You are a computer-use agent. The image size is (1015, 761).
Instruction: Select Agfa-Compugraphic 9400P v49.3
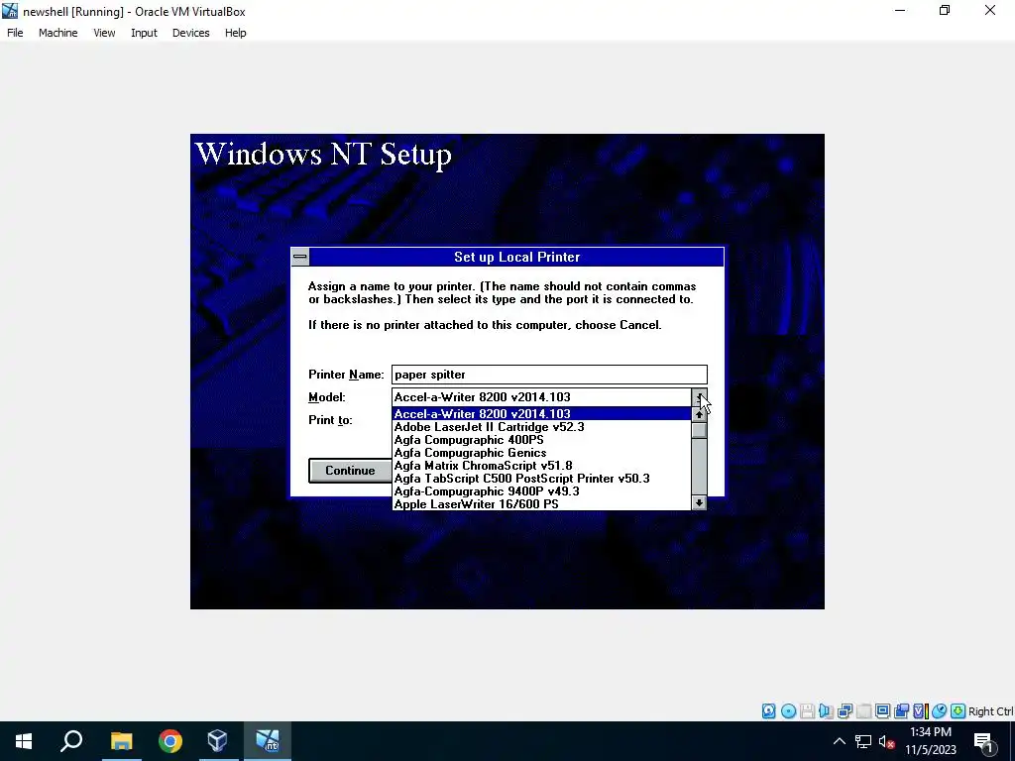(x=542, y=491)
